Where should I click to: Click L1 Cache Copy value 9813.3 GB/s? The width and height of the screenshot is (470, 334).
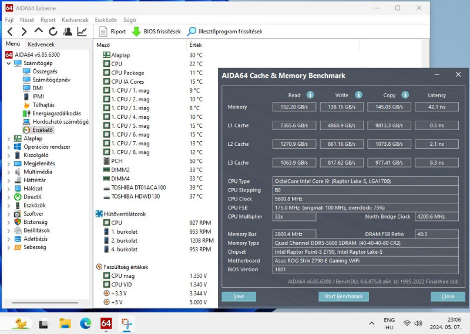(389, 125)
